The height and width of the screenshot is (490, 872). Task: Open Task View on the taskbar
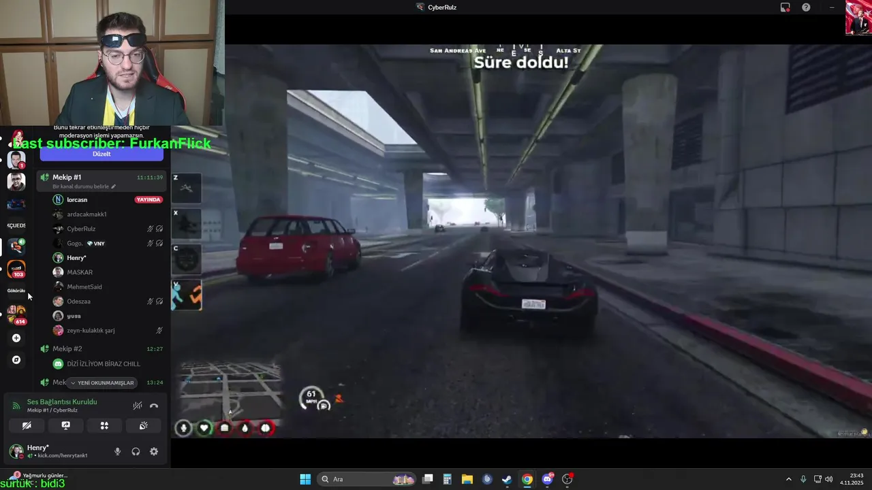click(x=427, y=479)
